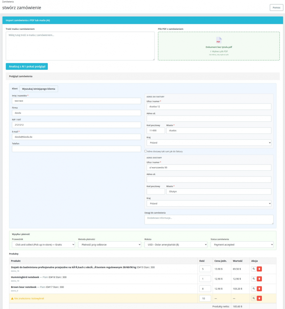
Task: Click the PDF file icon in upload area
Action: click(219, 40)
